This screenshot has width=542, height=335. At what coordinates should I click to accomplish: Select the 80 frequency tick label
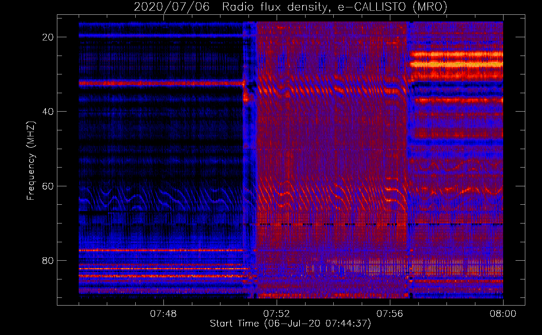[x=48, y=260]
